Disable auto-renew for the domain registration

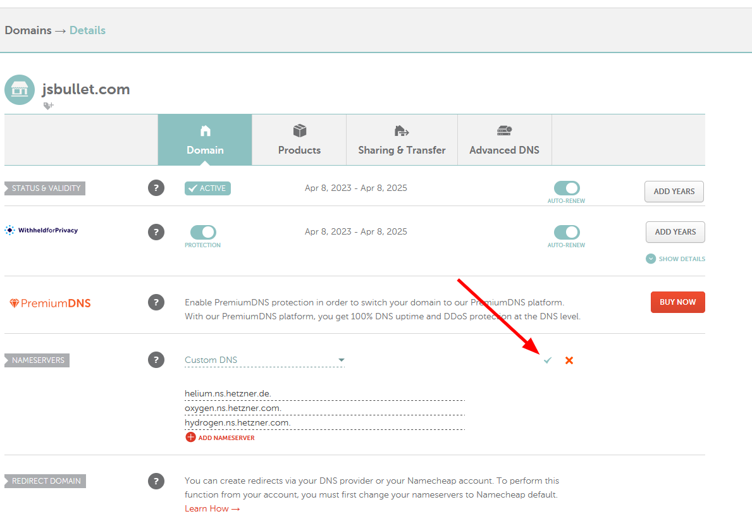[567, 187]
